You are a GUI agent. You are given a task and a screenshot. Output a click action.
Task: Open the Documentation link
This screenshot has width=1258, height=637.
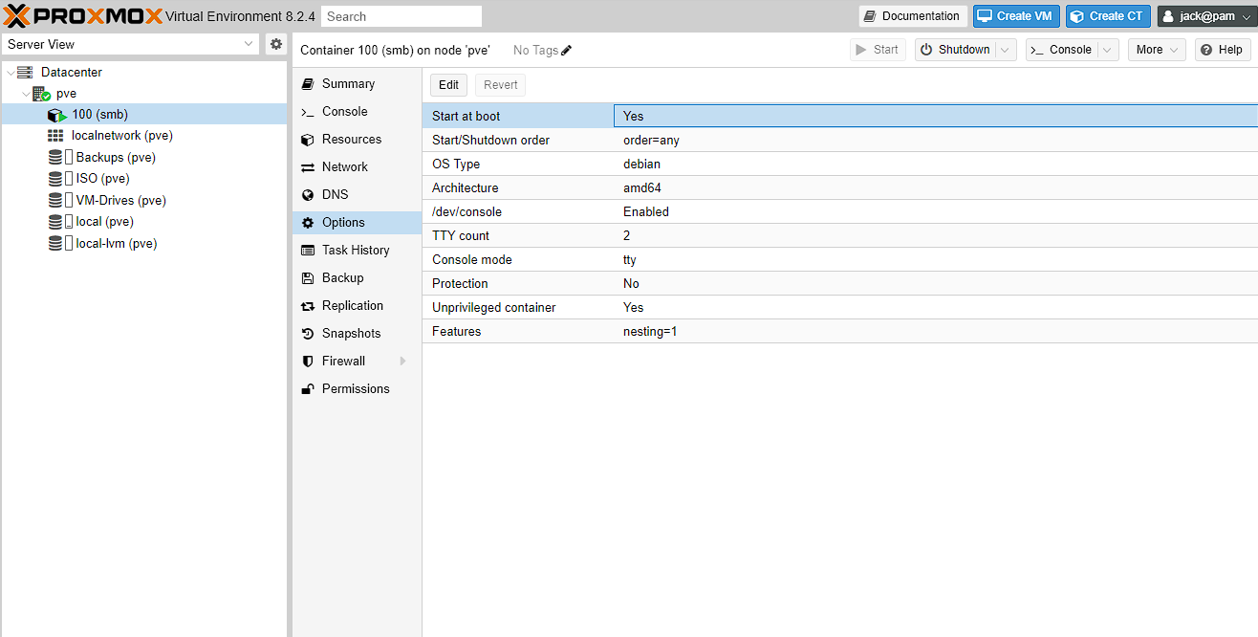(x=912, y=16)
